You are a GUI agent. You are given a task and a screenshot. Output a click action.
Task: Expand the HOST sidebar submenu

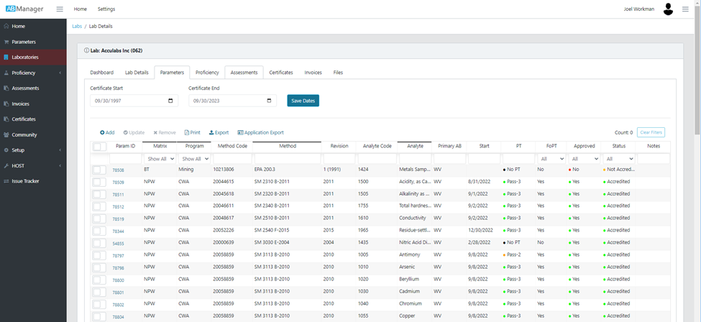point(60,166)
